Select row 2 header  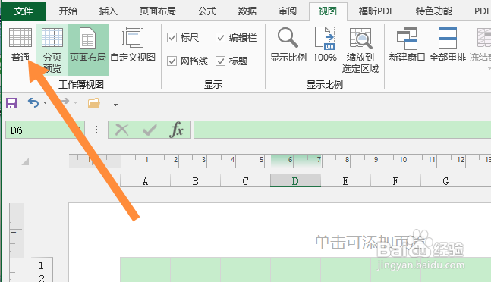(x=42, y=277)
